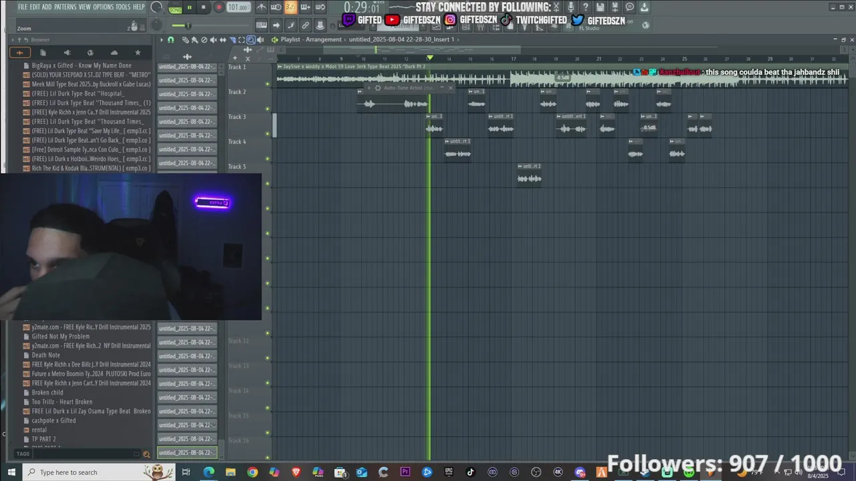Viewport: 856px width, 481px height.
Task: Click the green song position slider
Action: 187,25
